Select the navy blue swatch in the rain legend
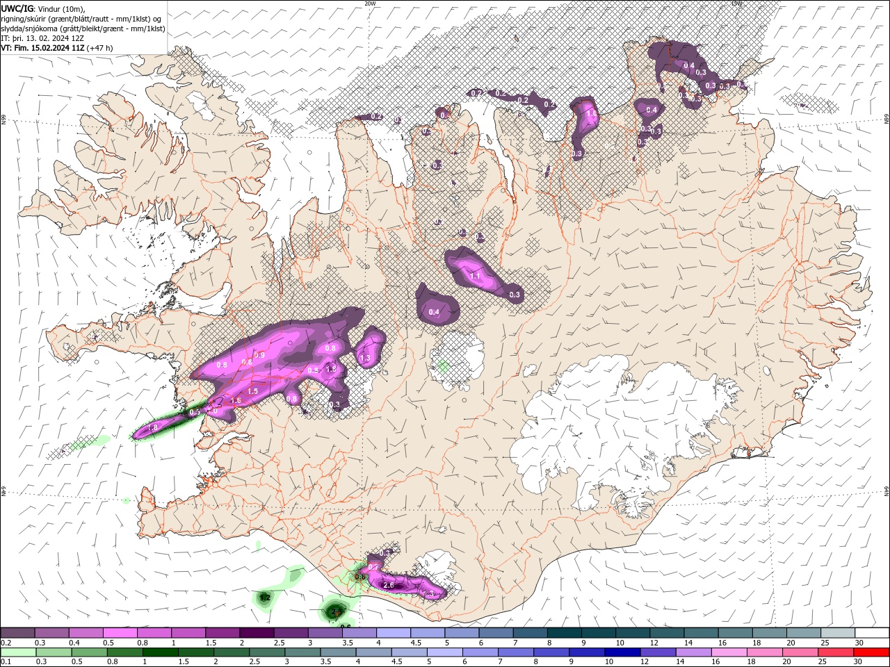890x667 pixels. point(622,652)
